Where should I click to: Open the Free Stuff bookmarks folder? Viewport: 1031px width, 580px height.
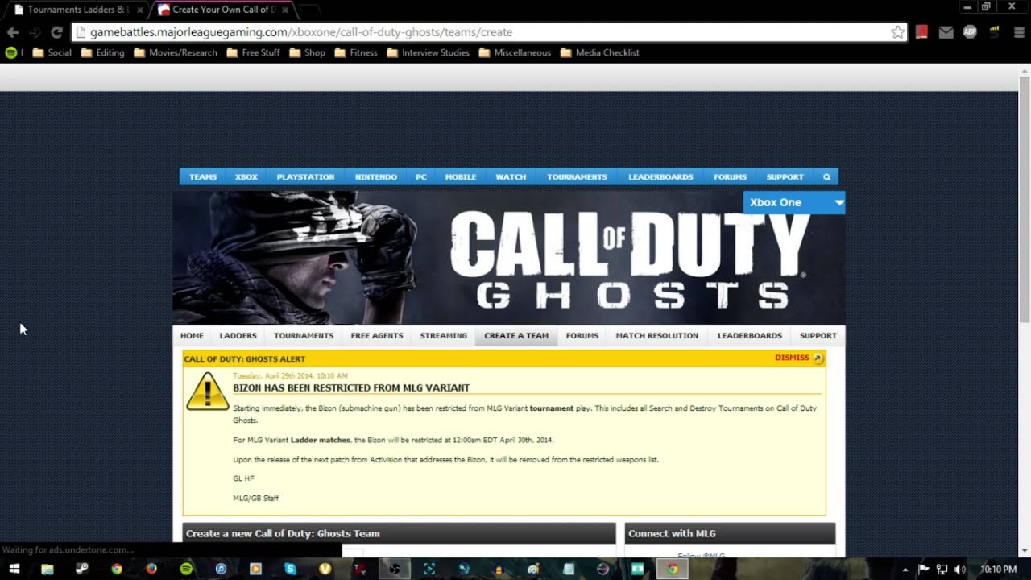(x=254, y=52)
